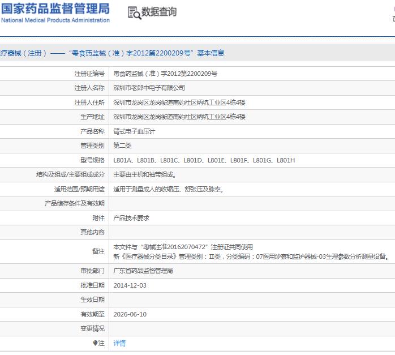395x355 pixels.
Task: Click the 适用范围/预期用途 description text
Action: 168,189
